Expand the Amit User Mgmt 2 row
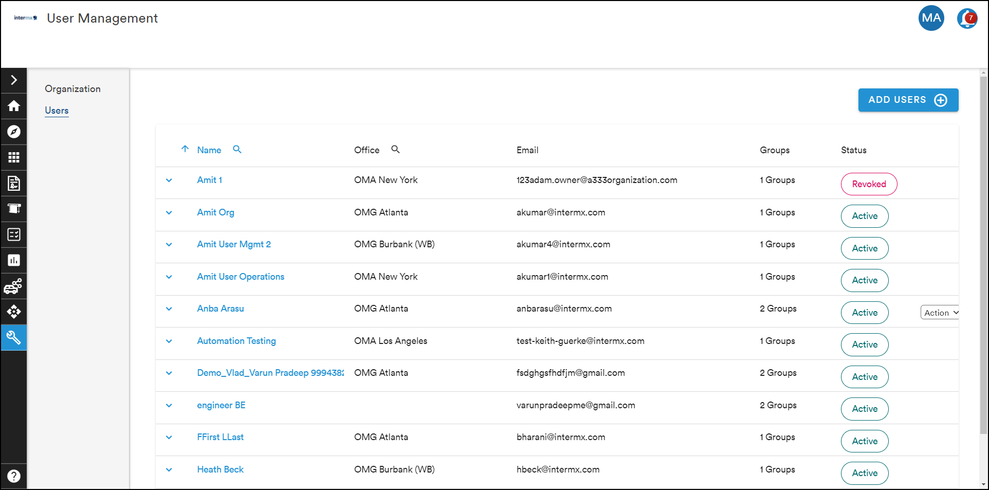Viewport: 989px width, 490px height. [169, 245]
